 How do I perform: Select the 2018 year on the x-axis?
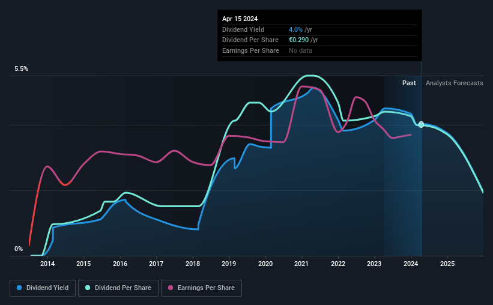pyautogui.click(x=193, y=264)
